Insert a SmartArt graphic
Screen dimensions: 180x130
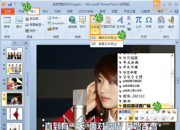(x=56, y=23)
